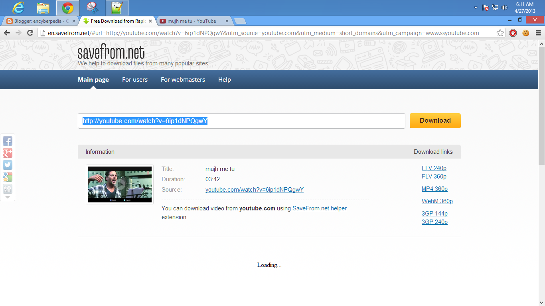Open the Chrome menu icon

pyautogui.click(x=538, y=33)
